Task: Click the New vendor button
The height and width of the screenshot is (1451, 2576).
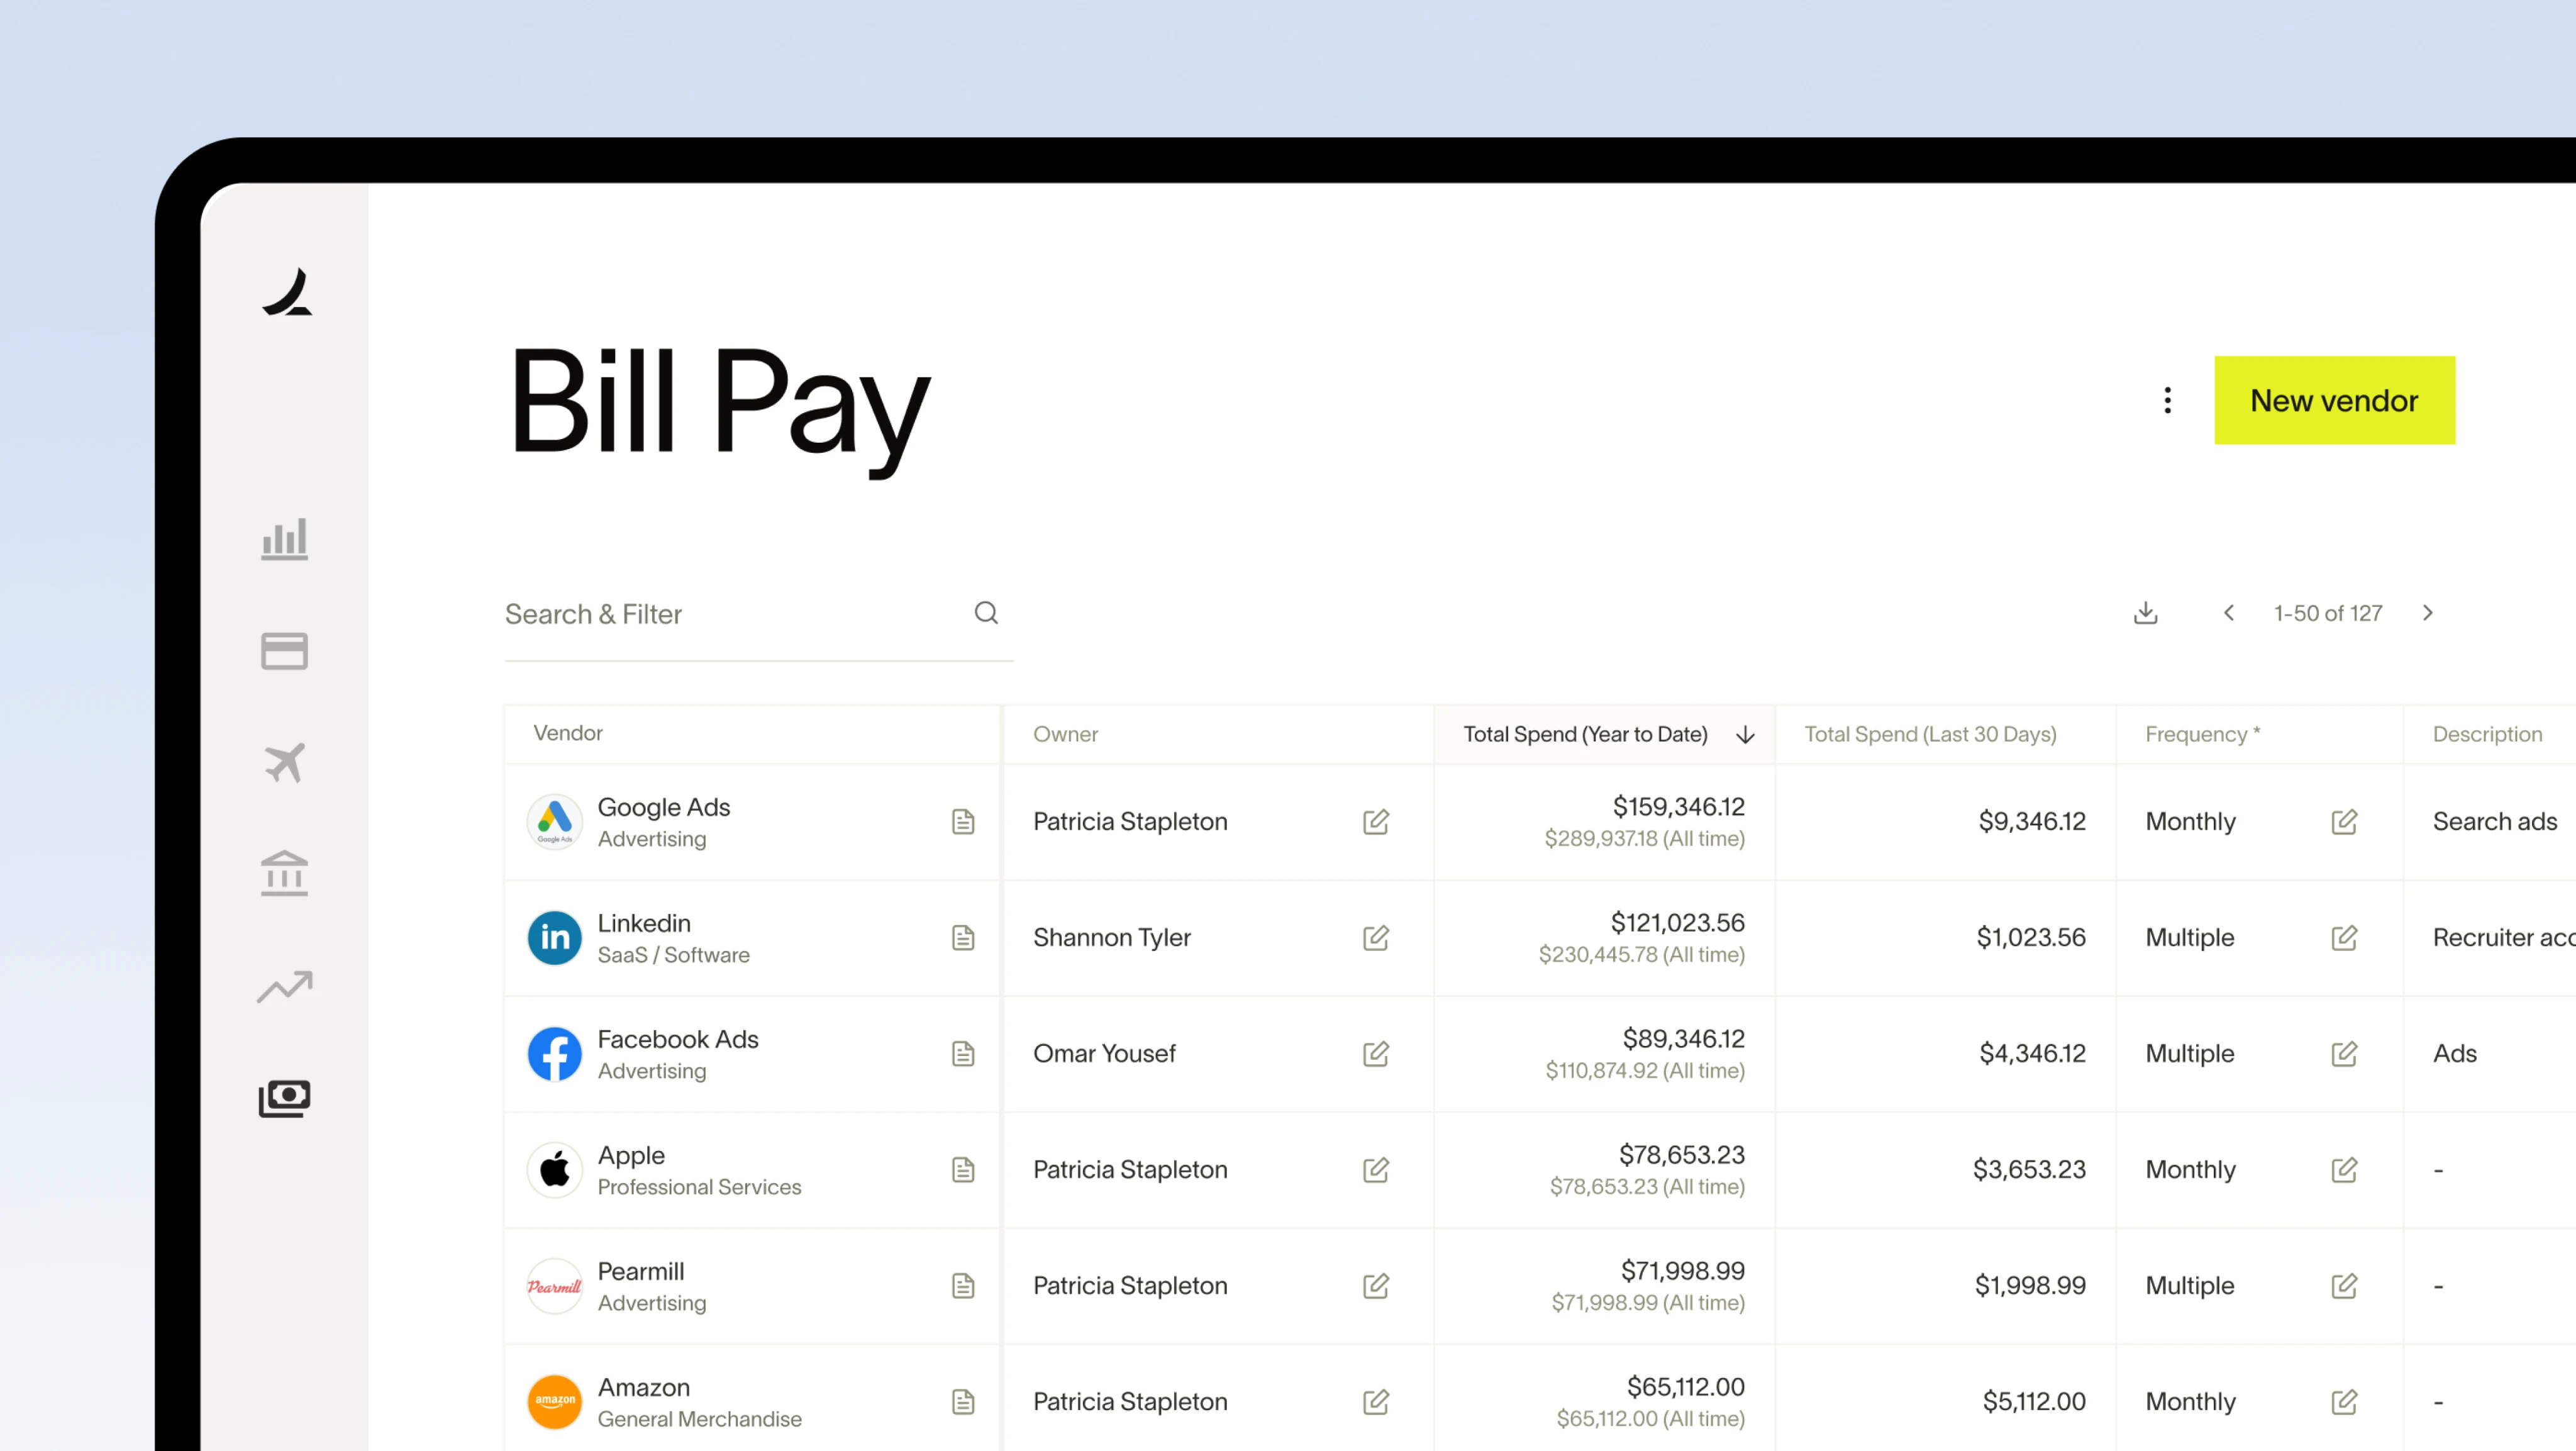Action: pos(2334,400)
